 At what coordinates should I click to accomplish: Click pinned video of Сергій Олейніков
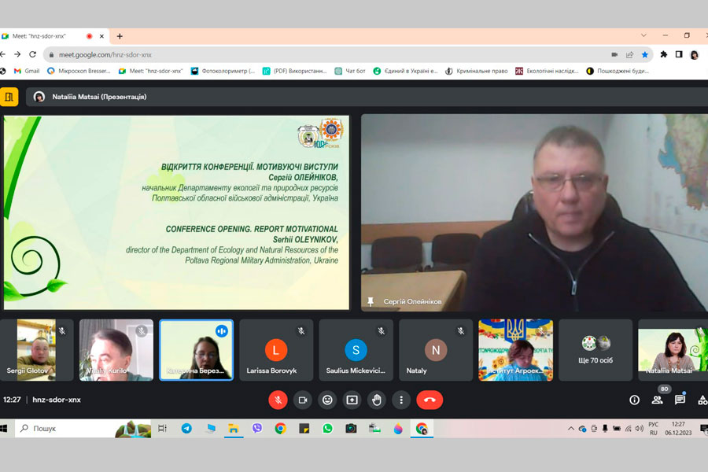535,212
